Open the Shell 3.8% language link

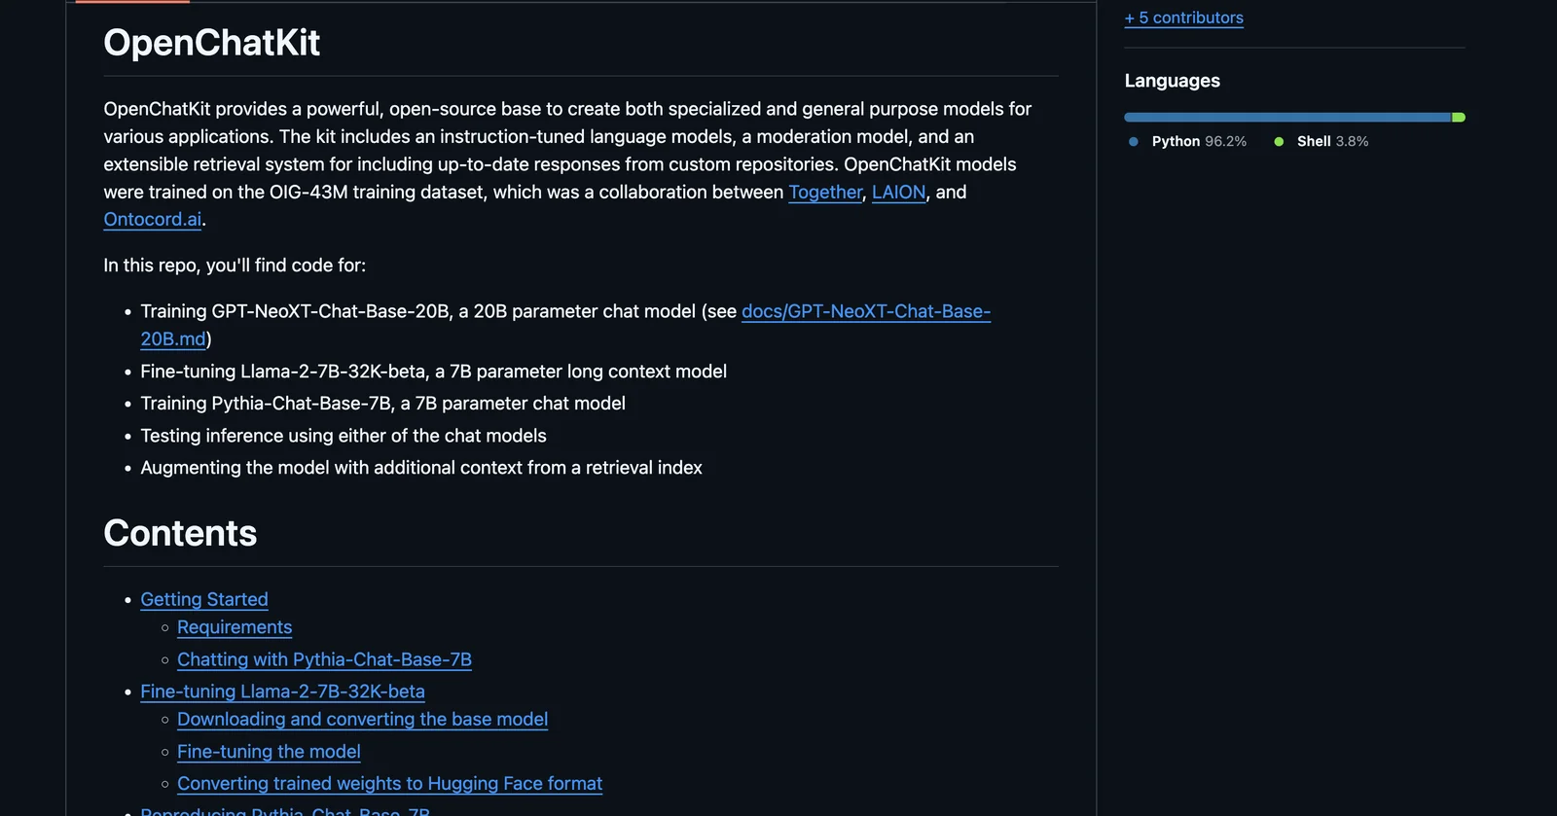pos(1332,142)
